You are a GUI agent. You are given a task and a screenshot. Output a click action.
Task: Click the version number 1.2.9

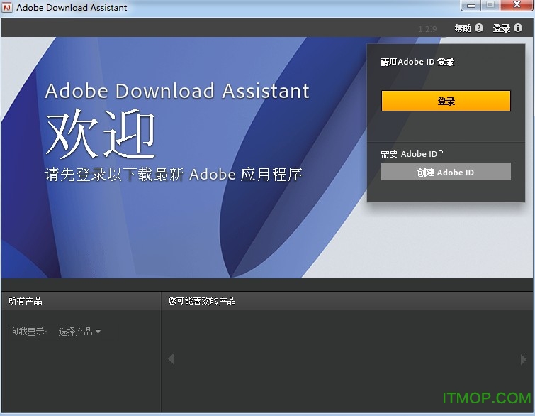coord(428,29)
